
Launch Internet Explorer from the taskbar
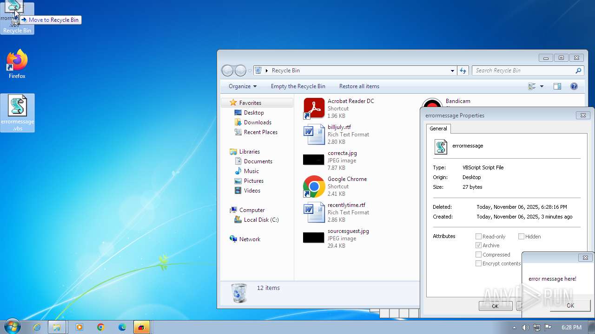point(37,328)
